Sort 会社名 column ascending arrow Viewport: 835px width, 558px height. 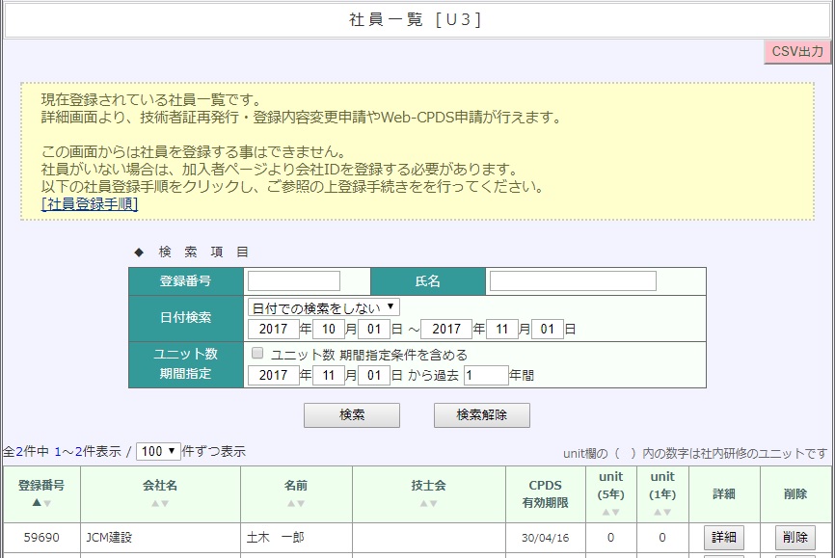155,503
